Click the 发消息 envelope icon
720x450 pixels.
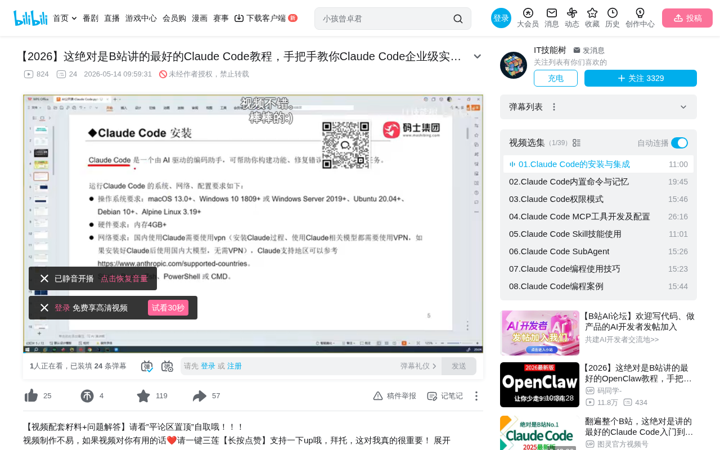click(577, 50)
